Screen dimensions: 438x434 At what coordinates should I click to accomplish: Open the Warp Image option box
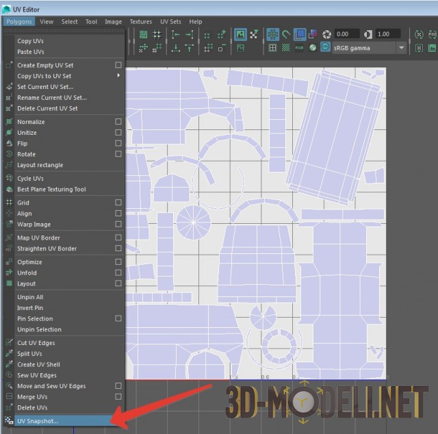click(118, 224)
